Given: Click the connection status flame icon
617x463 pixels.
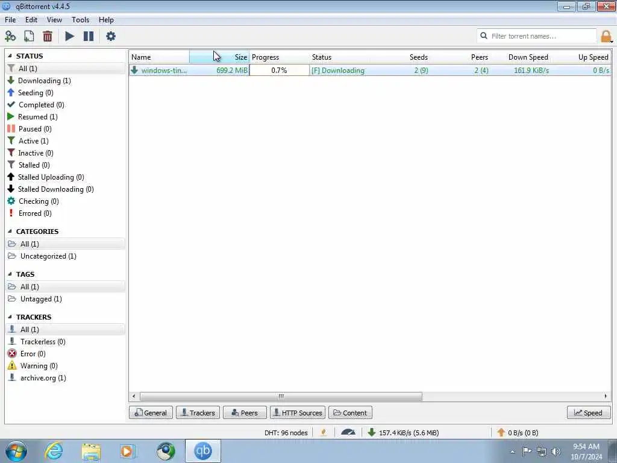Looking at the screenshot, I should point(324,432).
